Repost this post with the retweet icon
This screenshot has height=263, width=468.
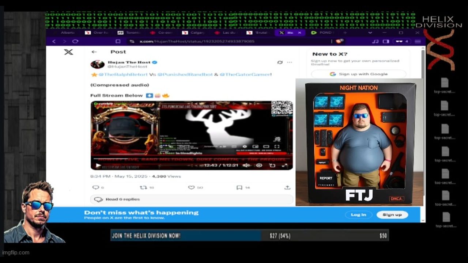click(144, 187)
